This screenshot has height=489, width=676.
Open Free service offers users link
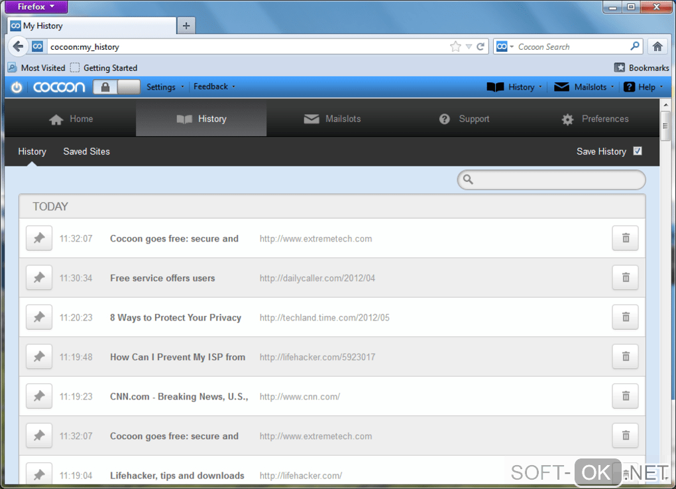(x=162, y=279)
